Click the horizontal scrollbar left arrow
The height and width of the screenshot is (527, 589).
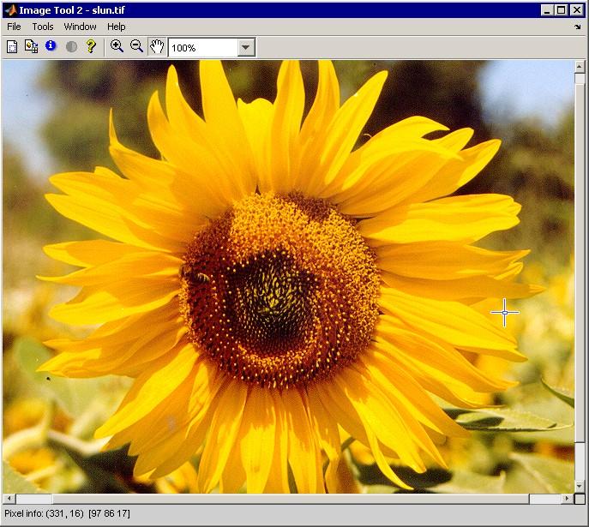[x=9, y=499]
